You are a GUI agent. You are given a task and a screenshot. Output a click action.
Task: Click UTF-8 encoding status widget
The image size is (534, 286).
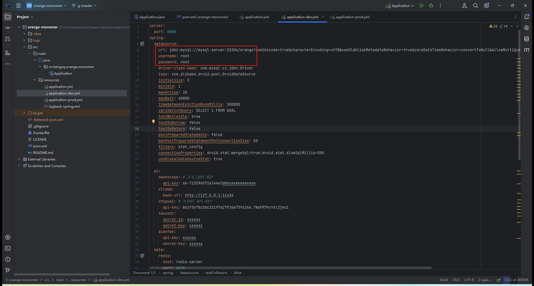click(469, 280)
